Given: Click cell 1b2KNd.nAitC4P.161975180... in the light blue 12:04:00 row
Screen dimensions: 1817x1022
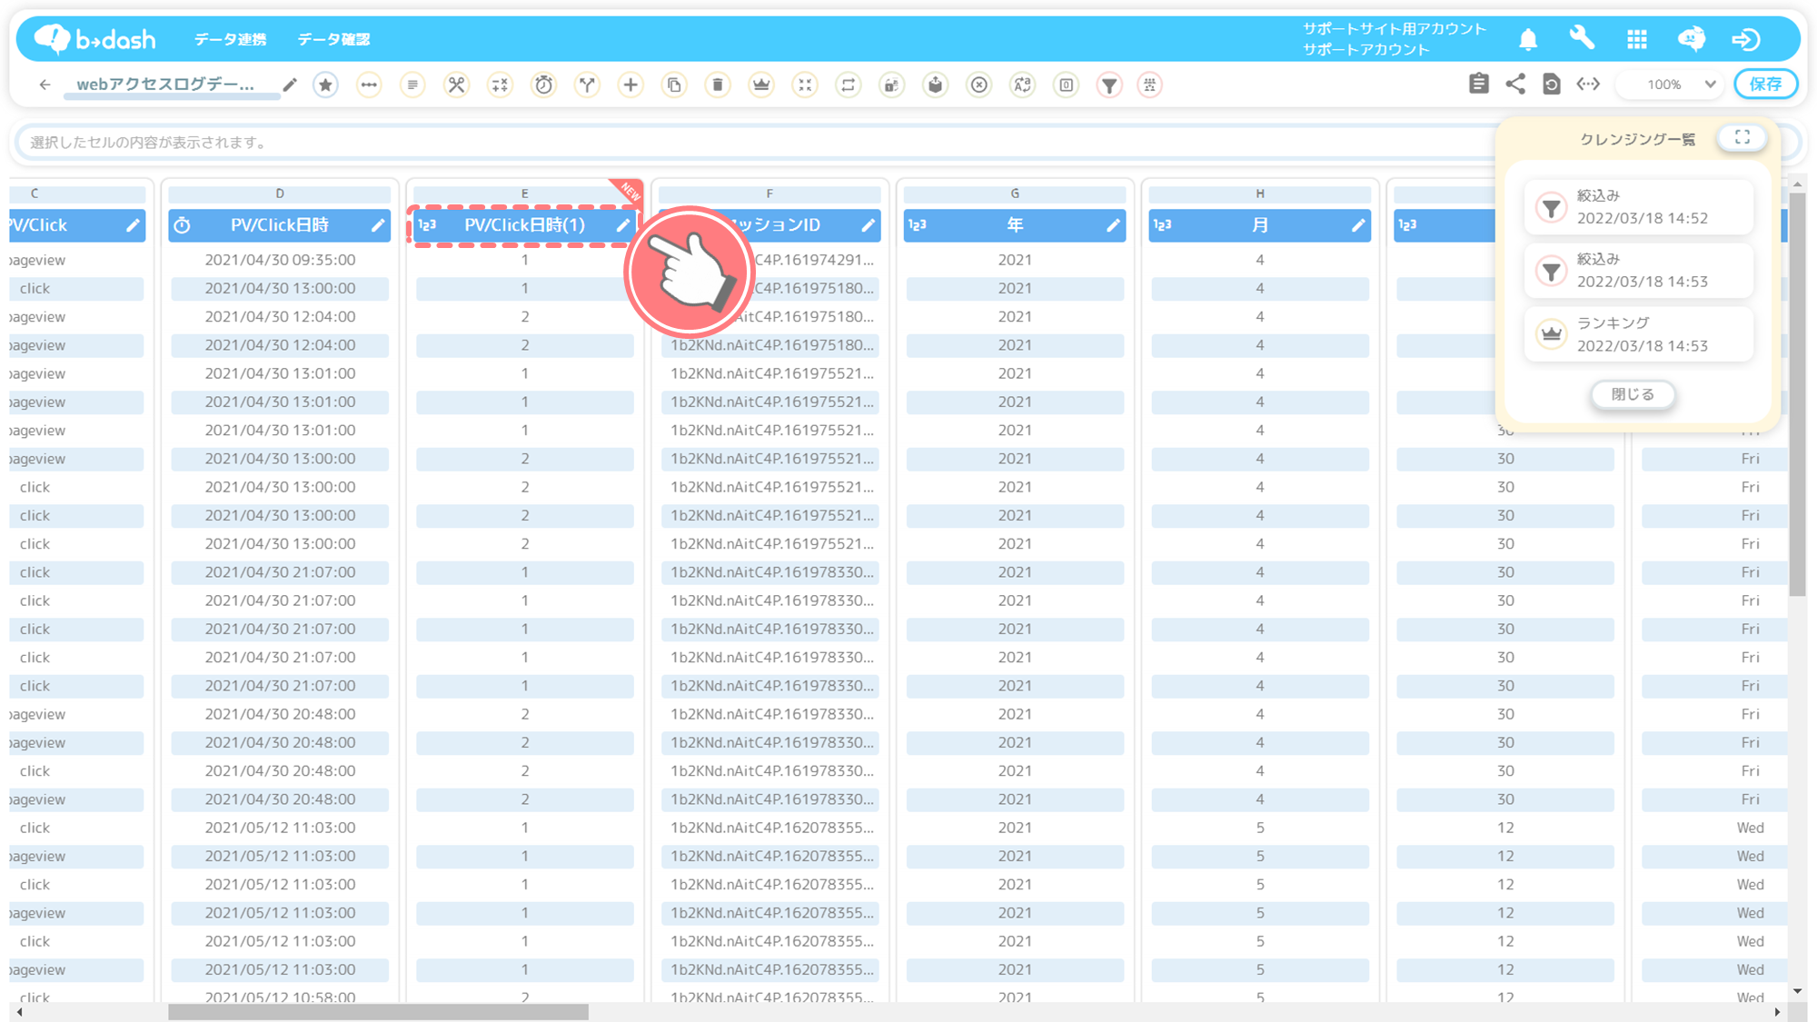Looking at the screenshot, I should [x=772, y=345].
